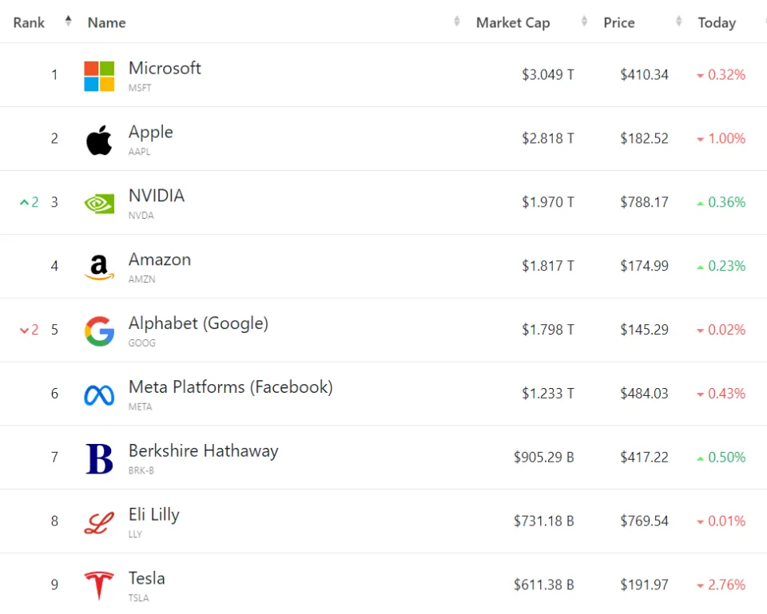The height and width of the screenshot is (614, 767).
Task: Sort by the Name column header
Action: pos(107,22)
